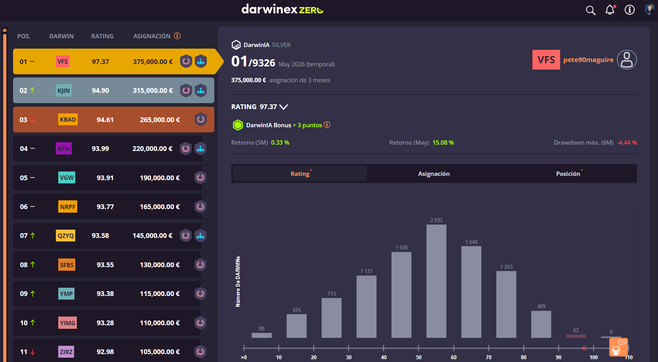Click the 425 histogram bar

[x=297, y=326]
